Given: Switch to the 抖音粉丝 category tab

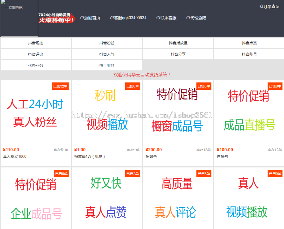Looking at the screenshot, I should click(106, 43).
